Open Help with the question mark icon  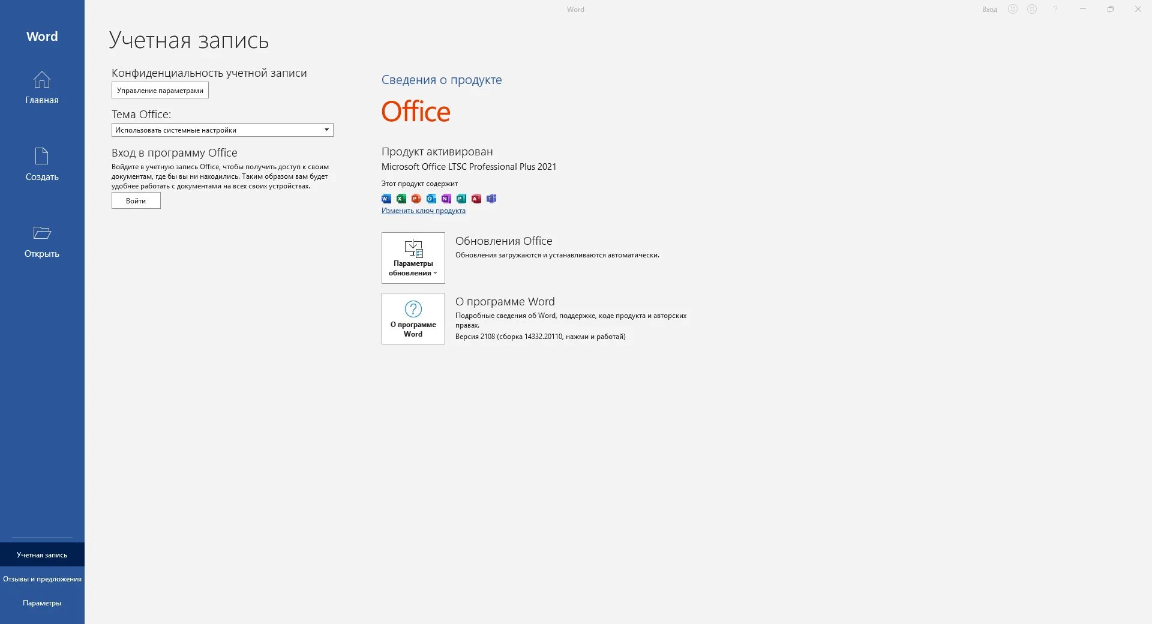click(x=1055, y=9)
